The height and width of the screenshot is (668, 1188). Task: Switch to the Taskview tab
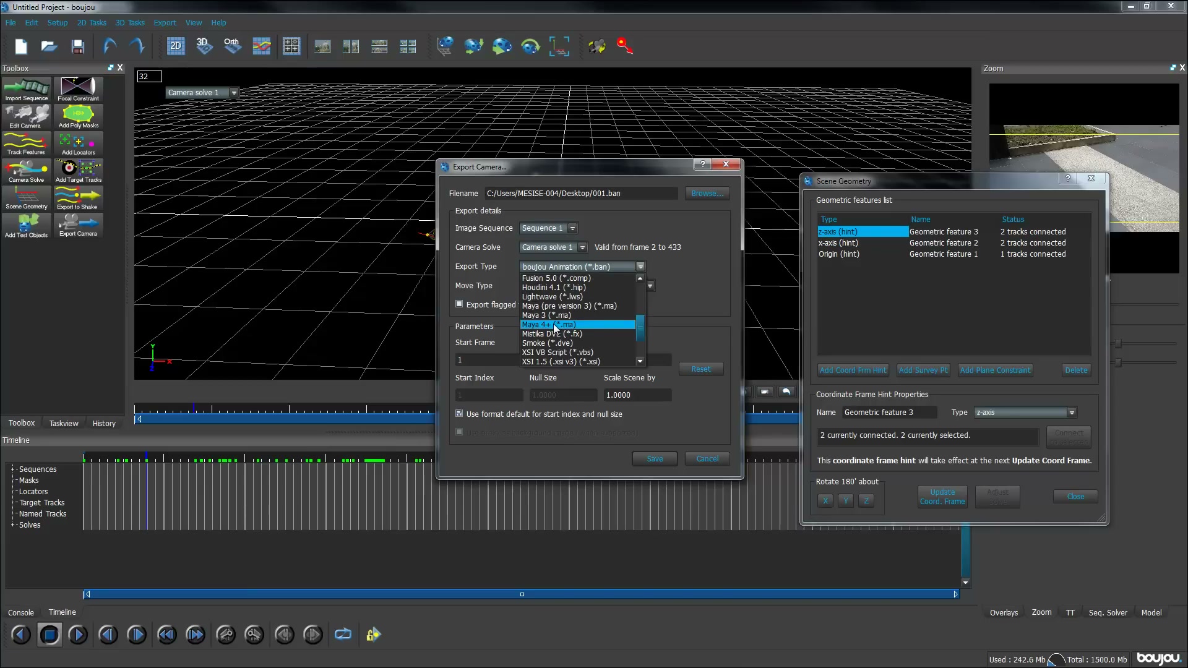(64, 423)
